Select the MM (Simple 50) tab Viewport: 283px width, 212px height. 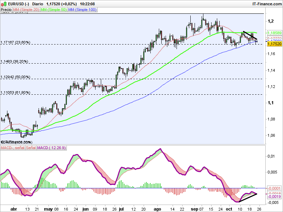pos(54,10)
